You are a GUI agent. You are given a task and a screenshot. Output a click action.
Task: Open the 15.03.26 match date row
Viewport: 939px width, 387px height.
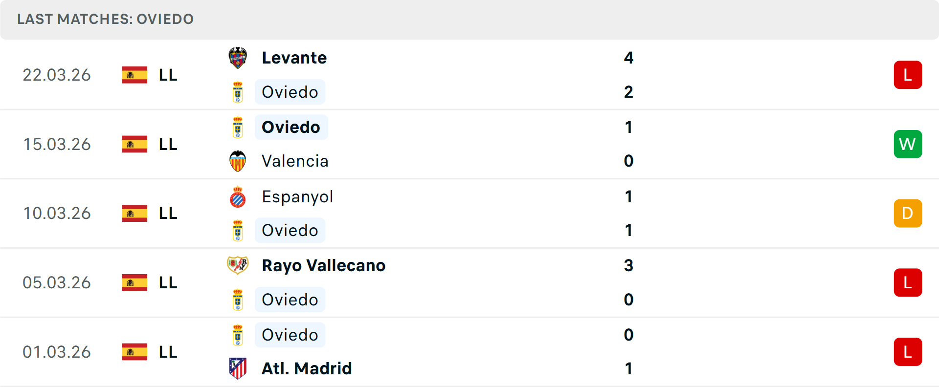(x=57, y=144)
